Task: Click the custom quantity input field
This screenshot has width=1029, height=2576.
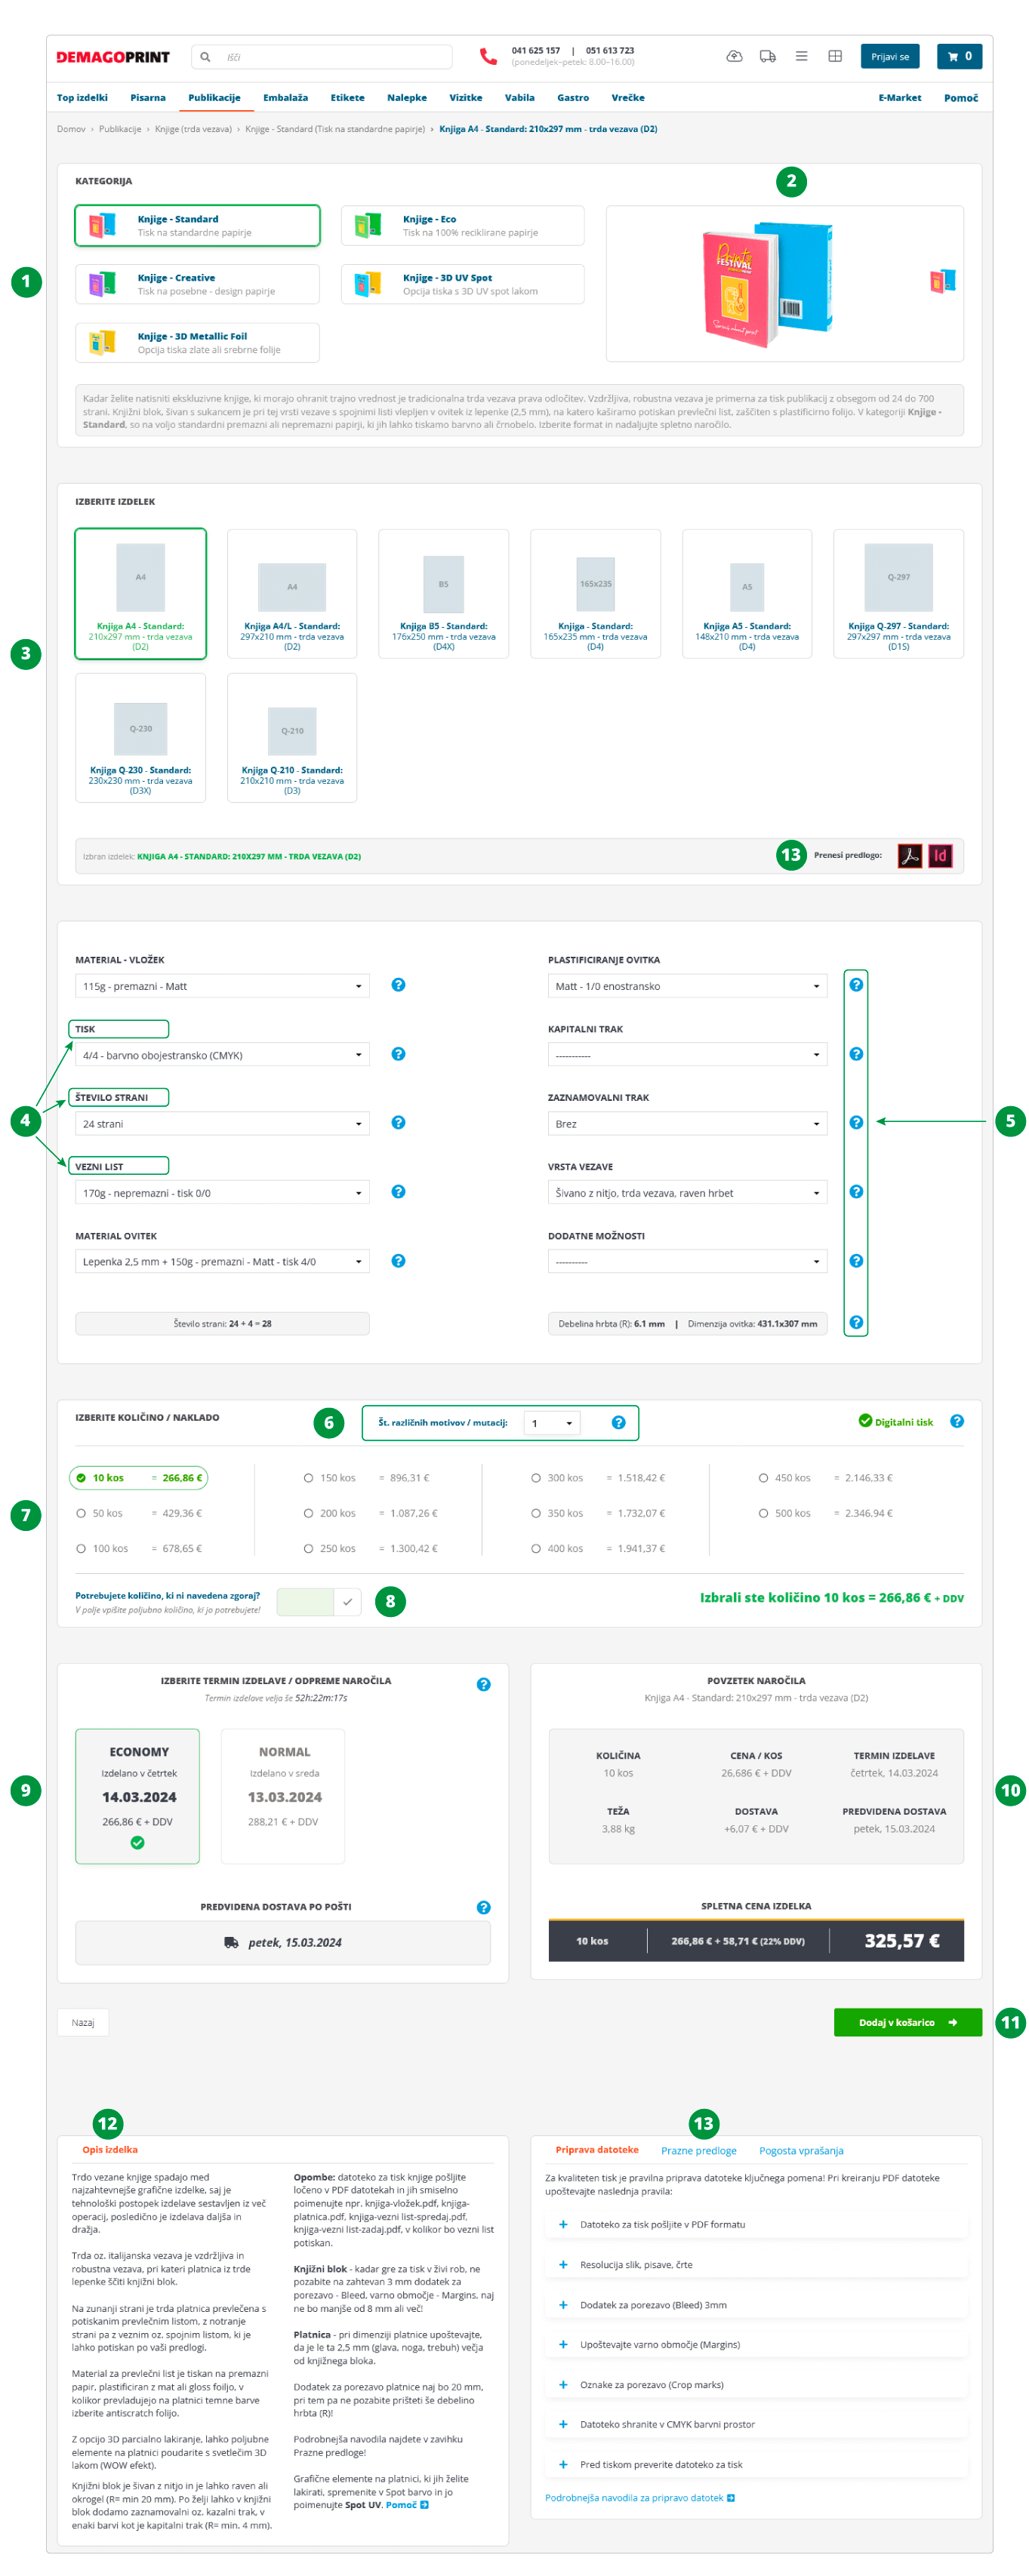Action: click(305, 1602)
